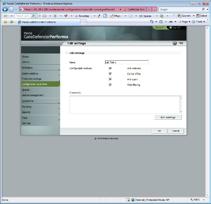This screenshot has width=211, height=204.
Task: Open the Favorites panel via its star icon
Action: click(x=6, y=21)
